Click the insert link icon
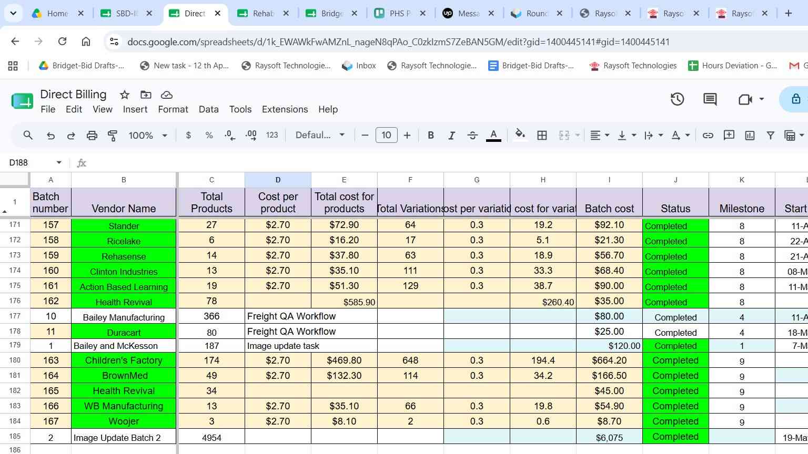 coord(708,136)
